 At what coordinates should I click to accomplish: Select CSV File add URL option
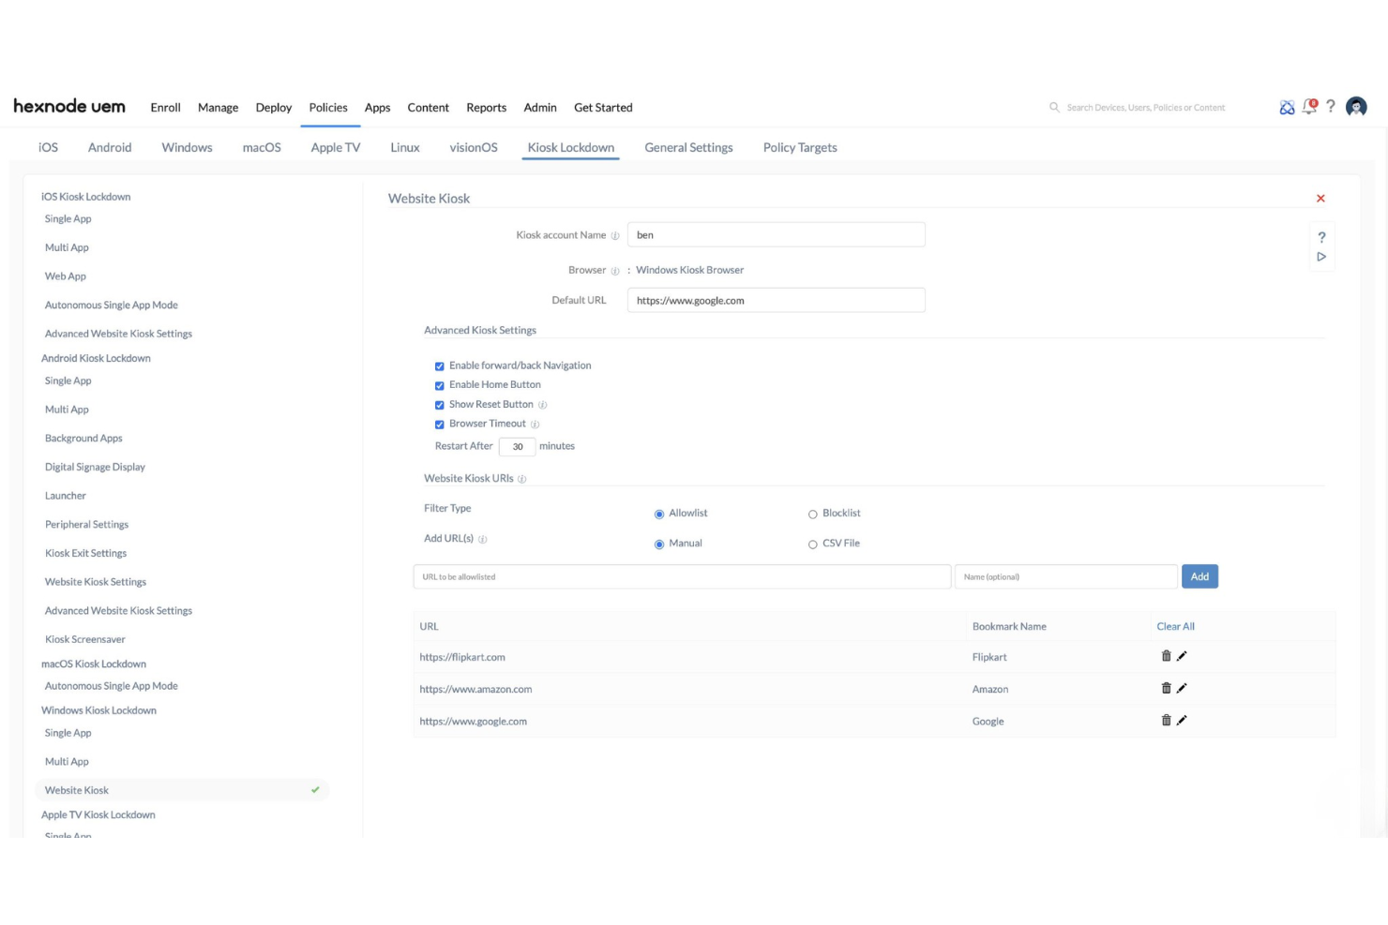[x=813, y=545]
